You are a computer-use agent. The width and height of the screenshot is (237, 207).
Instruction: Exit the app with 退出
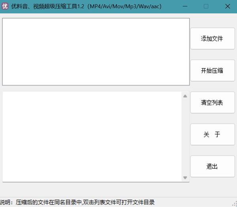coord(213,166)
